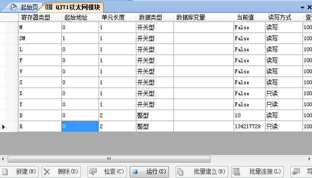Select the F register type cell
Viewport: 312px width, 178px height.
pyautogui.click(x=40, y=60)
